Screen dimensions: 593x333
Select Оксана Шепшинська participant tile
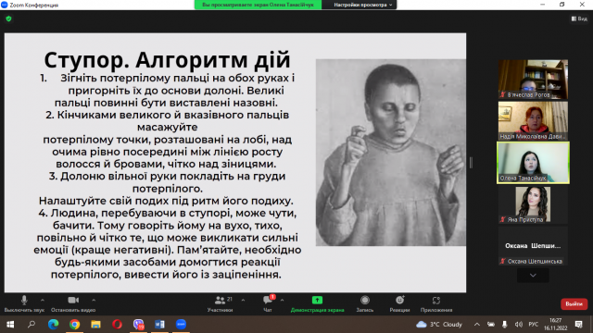coord(533,246)
